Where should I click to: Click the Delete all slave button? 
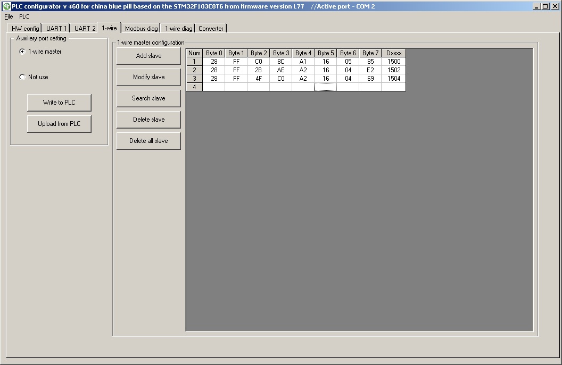[148, 141]
